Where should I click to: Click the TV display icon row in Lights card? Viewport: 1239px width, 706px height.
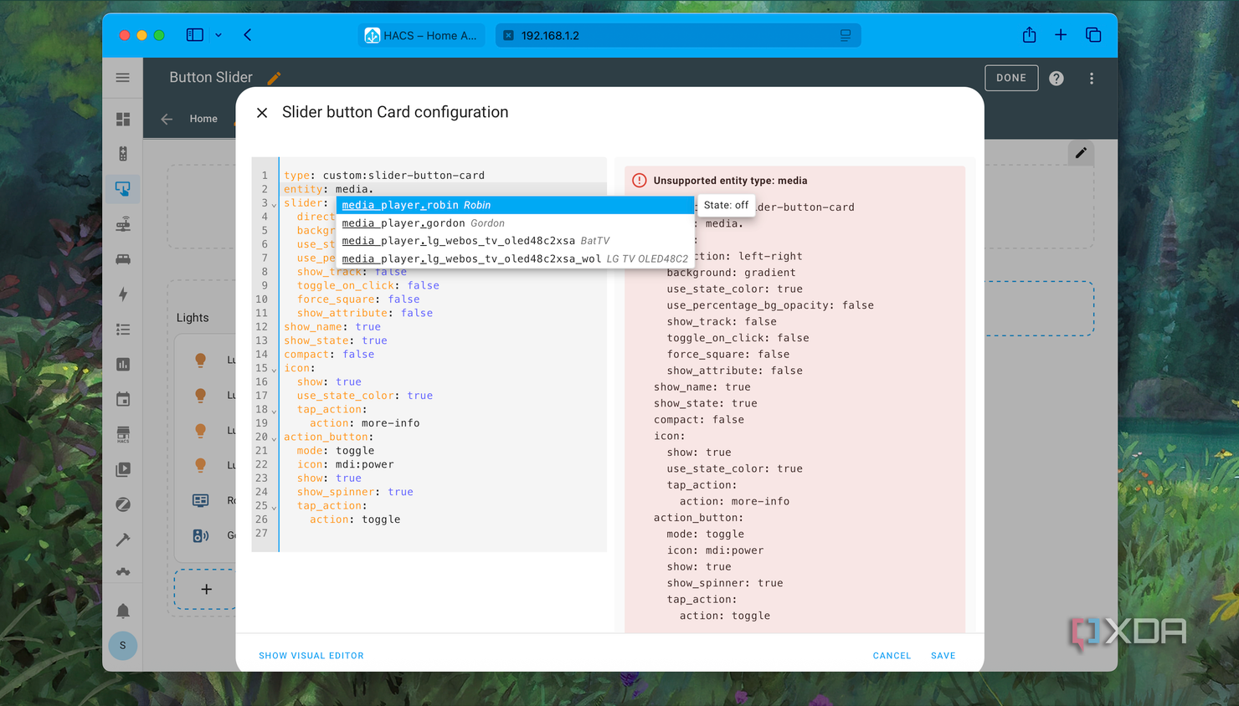pos(201,500)
